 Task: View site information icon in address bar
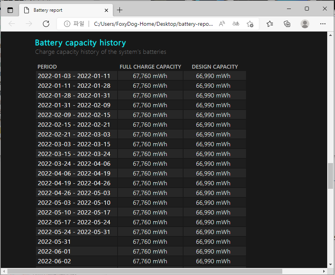point(67,24)
